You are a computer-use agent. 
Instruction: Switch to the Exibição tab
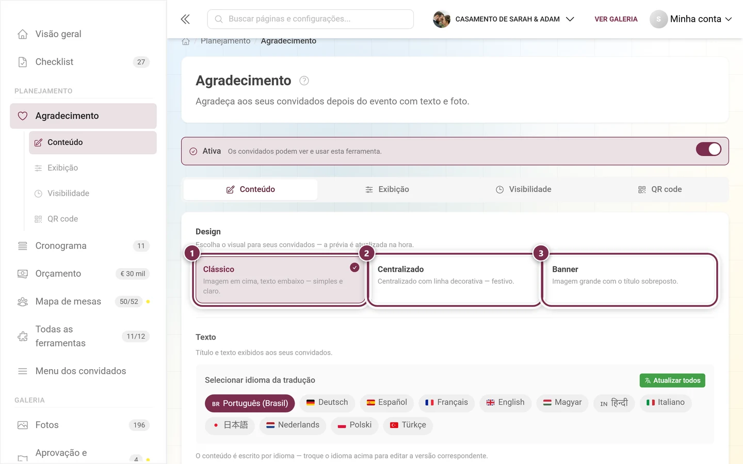(387, 190)
